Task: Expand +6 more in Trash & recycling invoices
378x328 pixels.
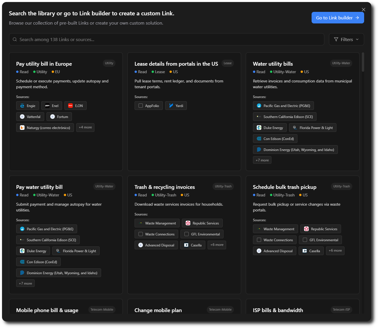Action: [x=217, y=245]
